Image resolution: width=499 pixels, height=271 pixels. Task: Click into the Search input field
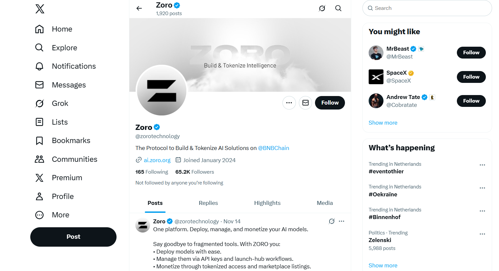pyautogui.click(x=428, y=8)
